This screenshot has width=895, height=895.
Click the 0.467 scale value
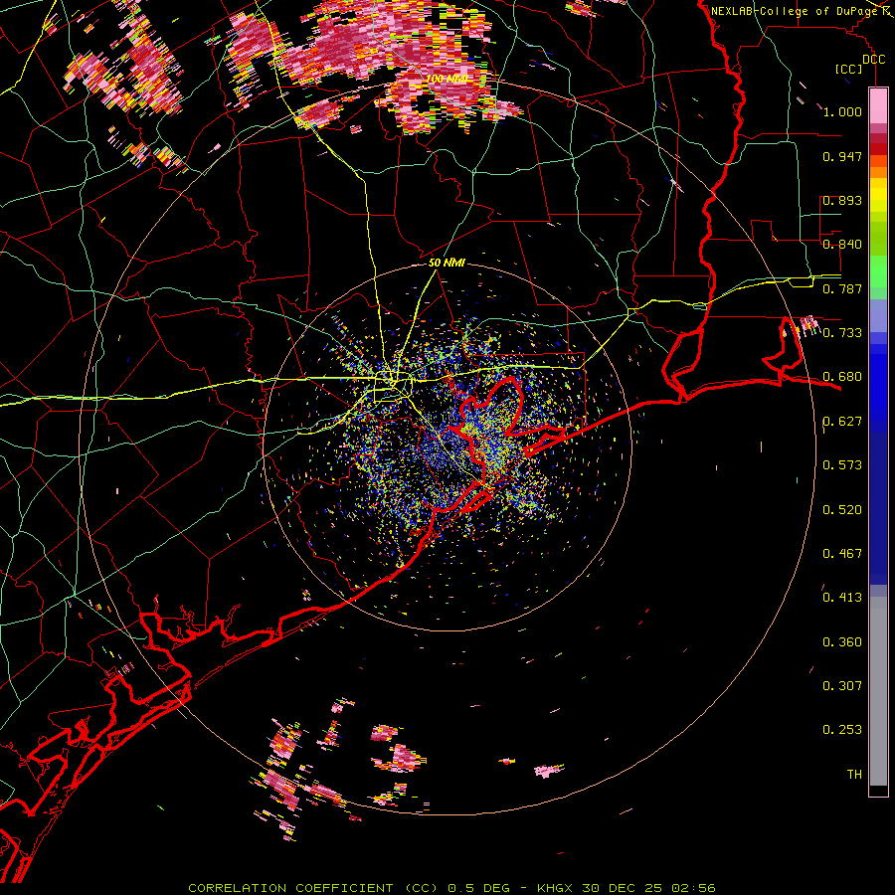(842, 554)
